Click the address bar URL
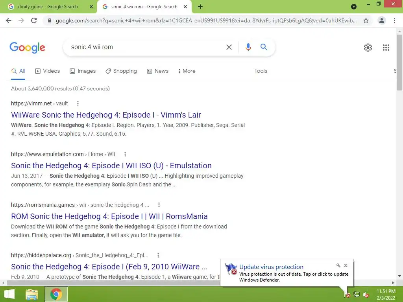Image resolution: width=403 pixels, height=302 pixels. (x=206, y=20)
